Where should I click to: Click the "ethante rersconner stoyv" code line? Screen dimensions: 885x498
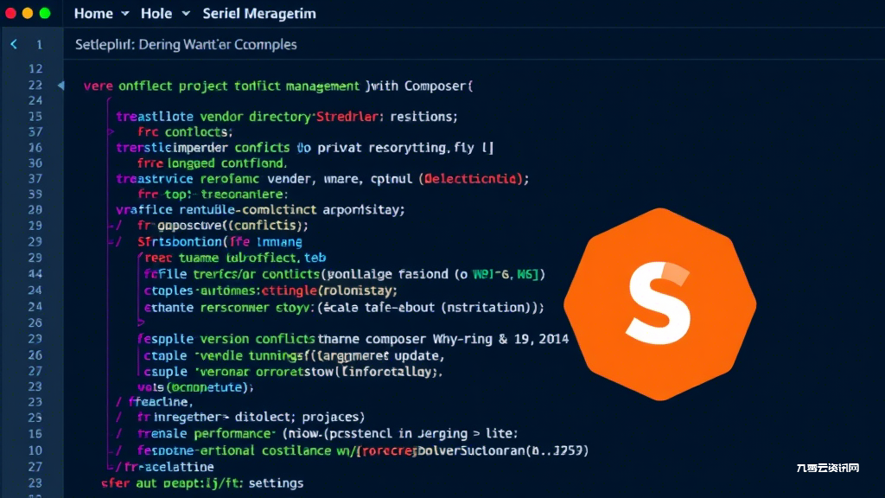coord(344,308)
